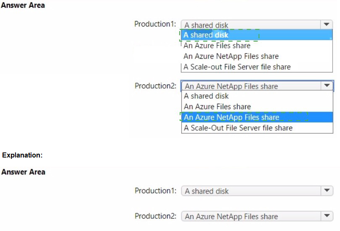This screenshot has width=340, height=231.
Task: Open the Production1 dropdown arrow under Explanation
Action: (326, 191)
